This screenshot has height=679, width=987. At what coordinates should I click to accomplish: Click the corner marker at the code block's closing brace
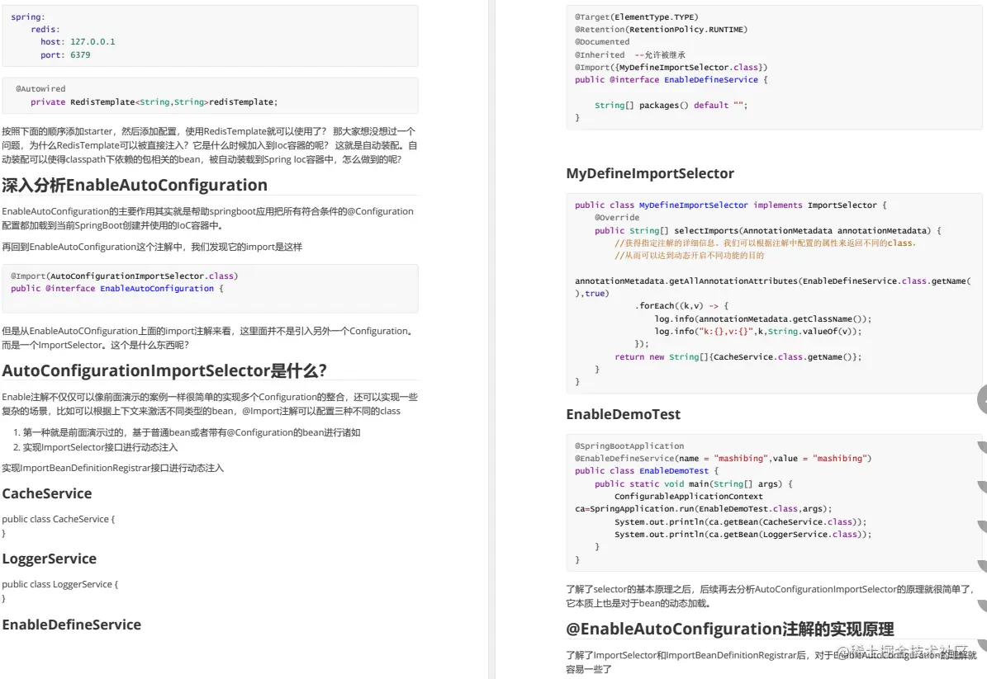pyautogui.click(x=980, y=560)
